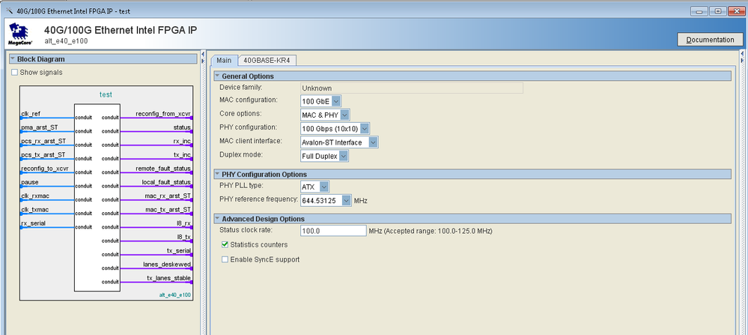Click the pma_arst_ST signal label
The height and width of the screenshot is (335, 748).
click(x=40, y=127)
